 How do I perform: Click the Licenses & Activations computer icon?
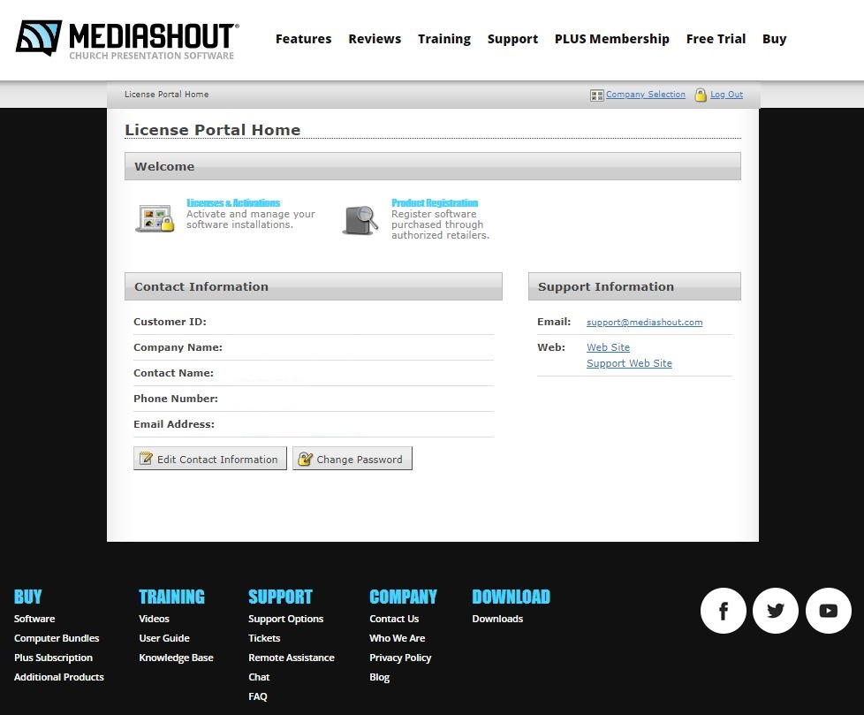(155, 218)
